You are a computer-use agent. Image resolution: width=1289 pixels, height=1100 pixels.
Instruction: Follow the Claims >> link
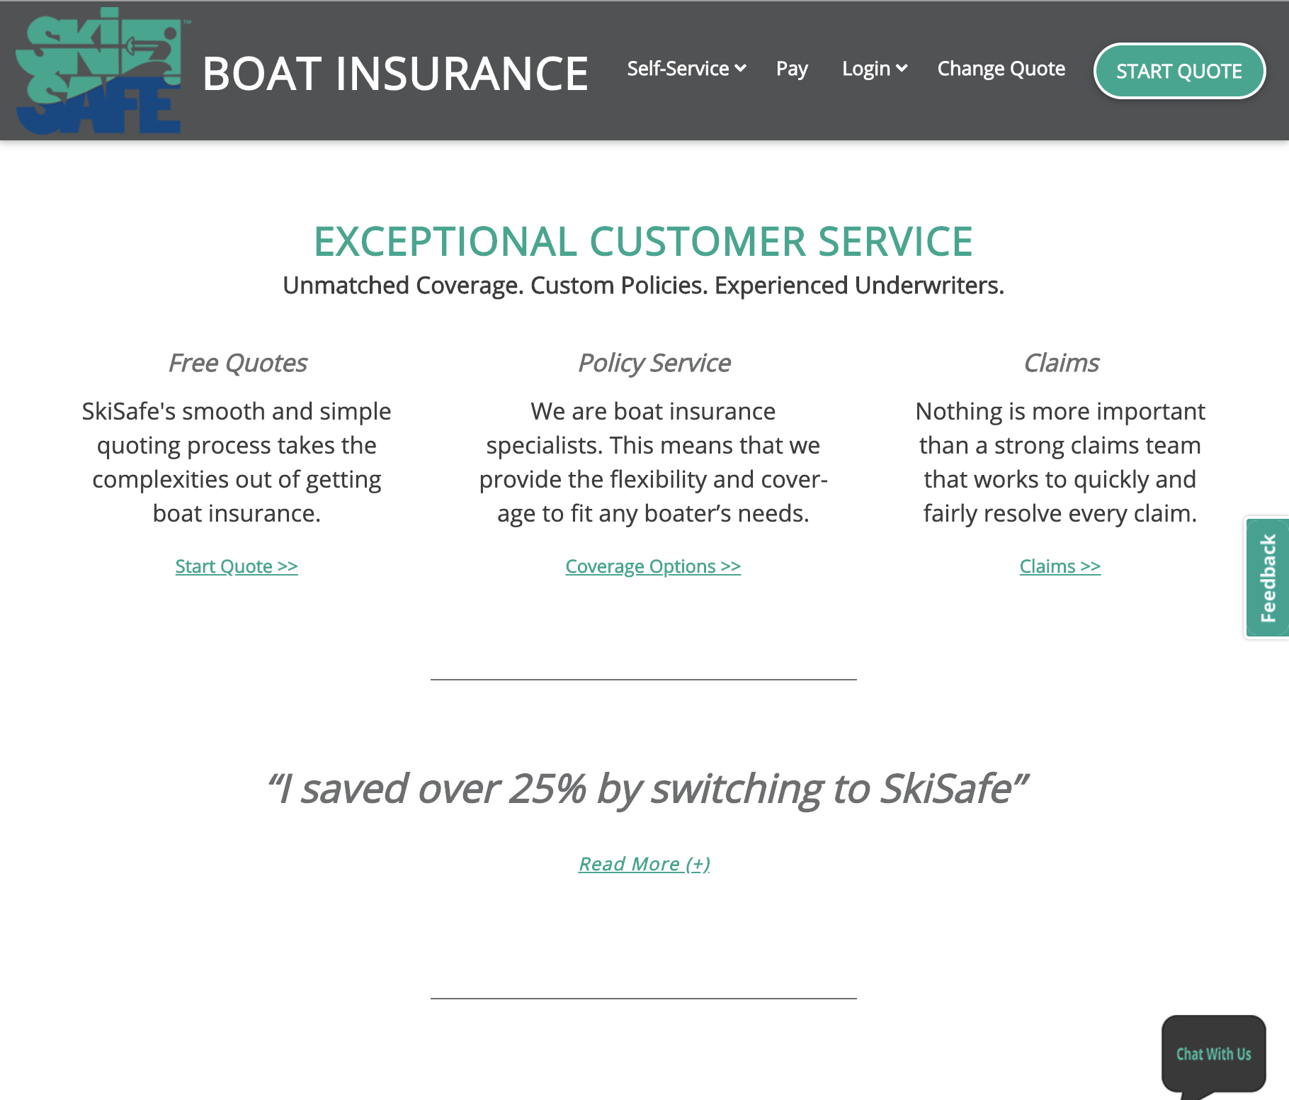pos(1060,566)
